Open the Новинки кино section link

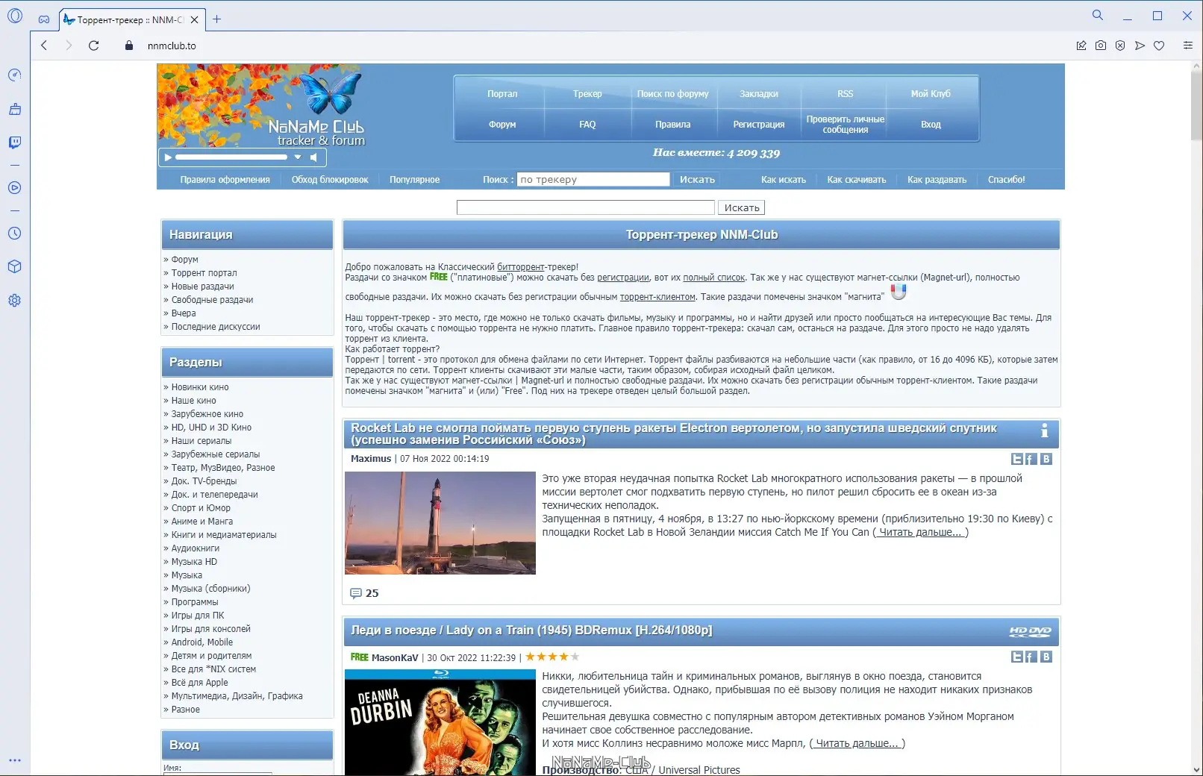200,387
